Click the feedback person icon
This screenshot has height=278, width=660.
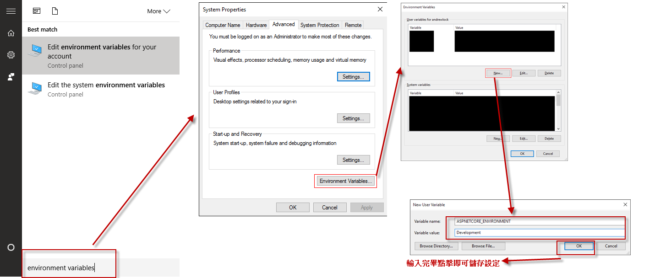pyautogui.click(x=11, y=77)
